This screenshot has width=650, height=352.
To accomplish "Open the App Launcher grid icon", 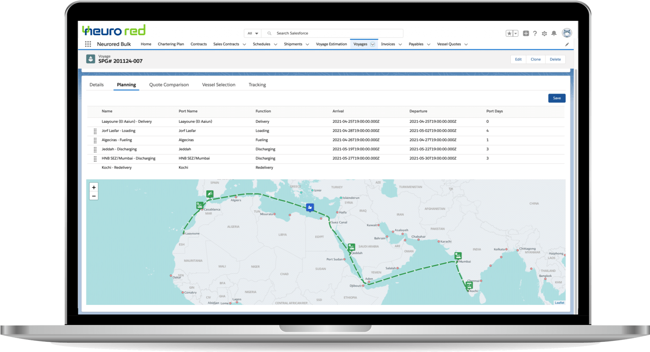I will (88, 44).
